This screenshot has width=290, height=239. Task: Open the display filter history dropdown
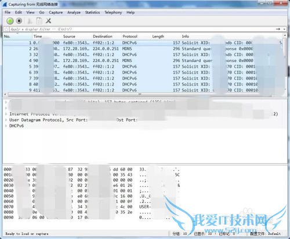pos(284,30)
